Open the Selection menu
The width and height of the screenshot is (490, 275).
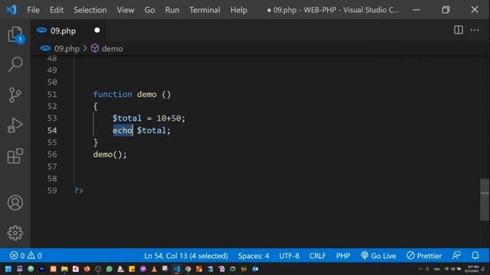click(x=90, y=10)
